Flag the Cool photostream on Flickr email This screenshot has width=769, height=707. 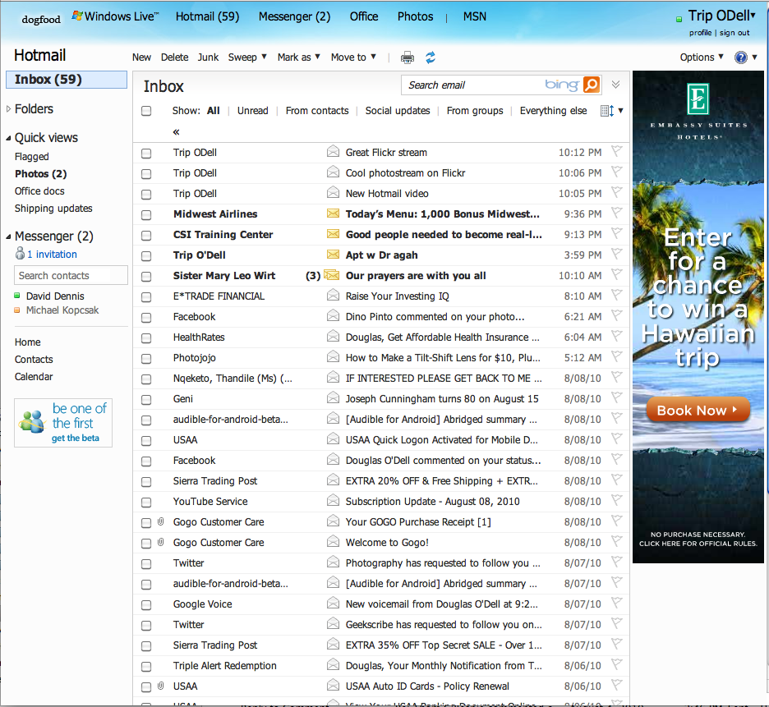coord(616,172)
